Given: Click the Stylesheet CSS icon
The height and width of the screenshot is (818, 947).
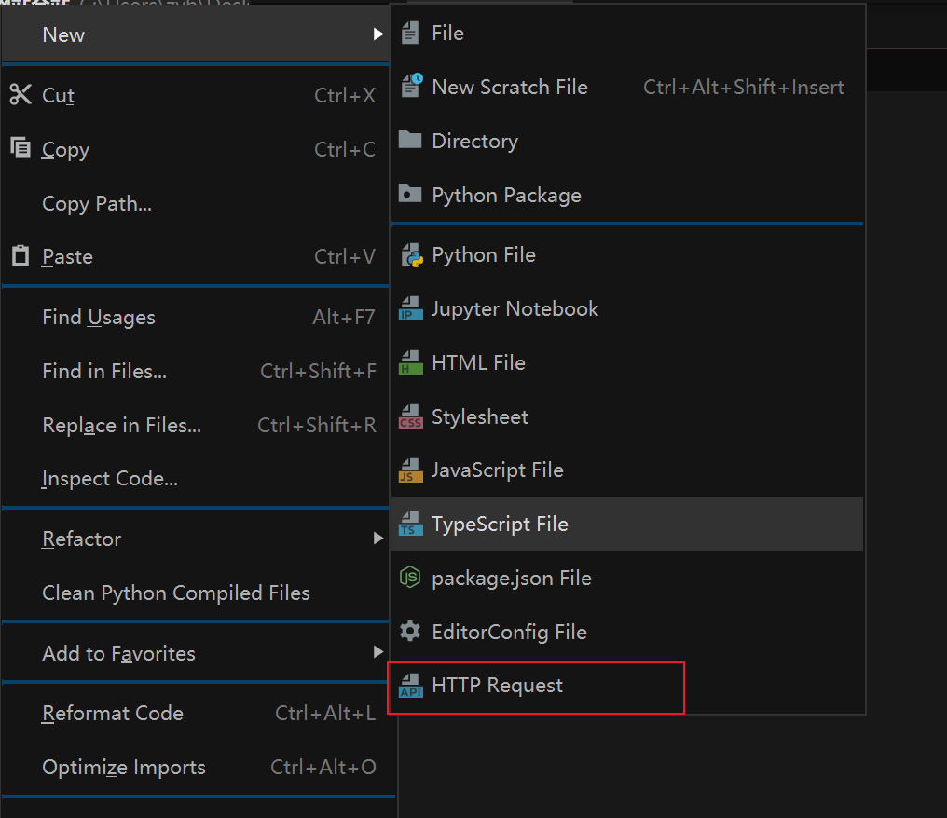Looking at the screenshot, I should [x=411, y=416].
